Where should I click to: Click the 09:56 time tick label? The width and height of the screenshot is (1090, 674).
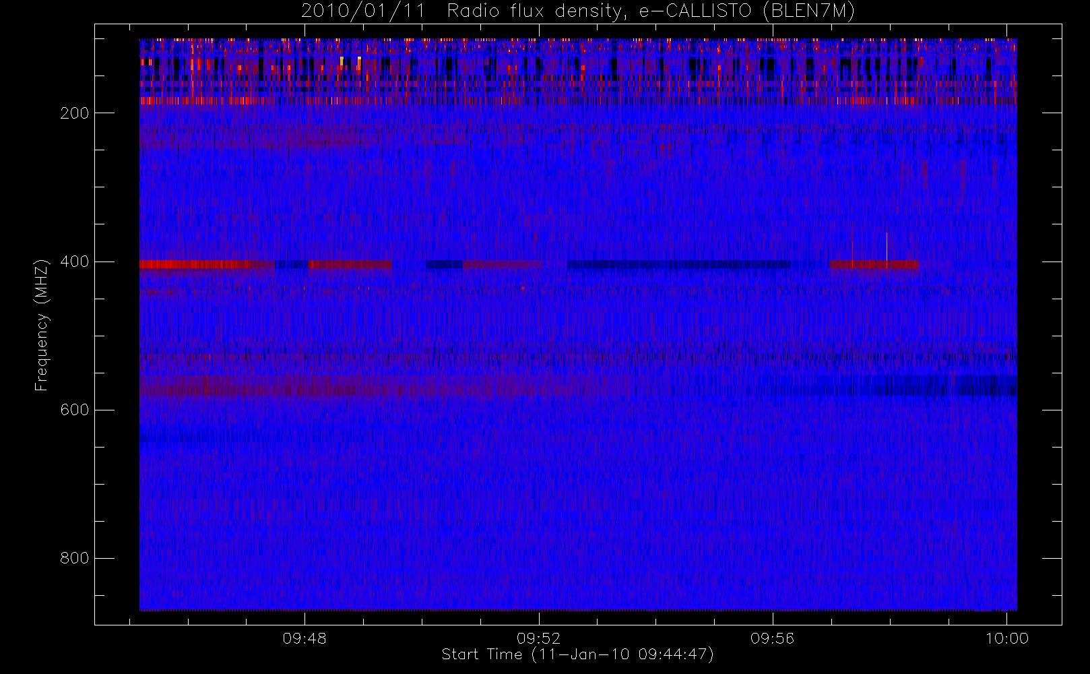click(773, 638)
